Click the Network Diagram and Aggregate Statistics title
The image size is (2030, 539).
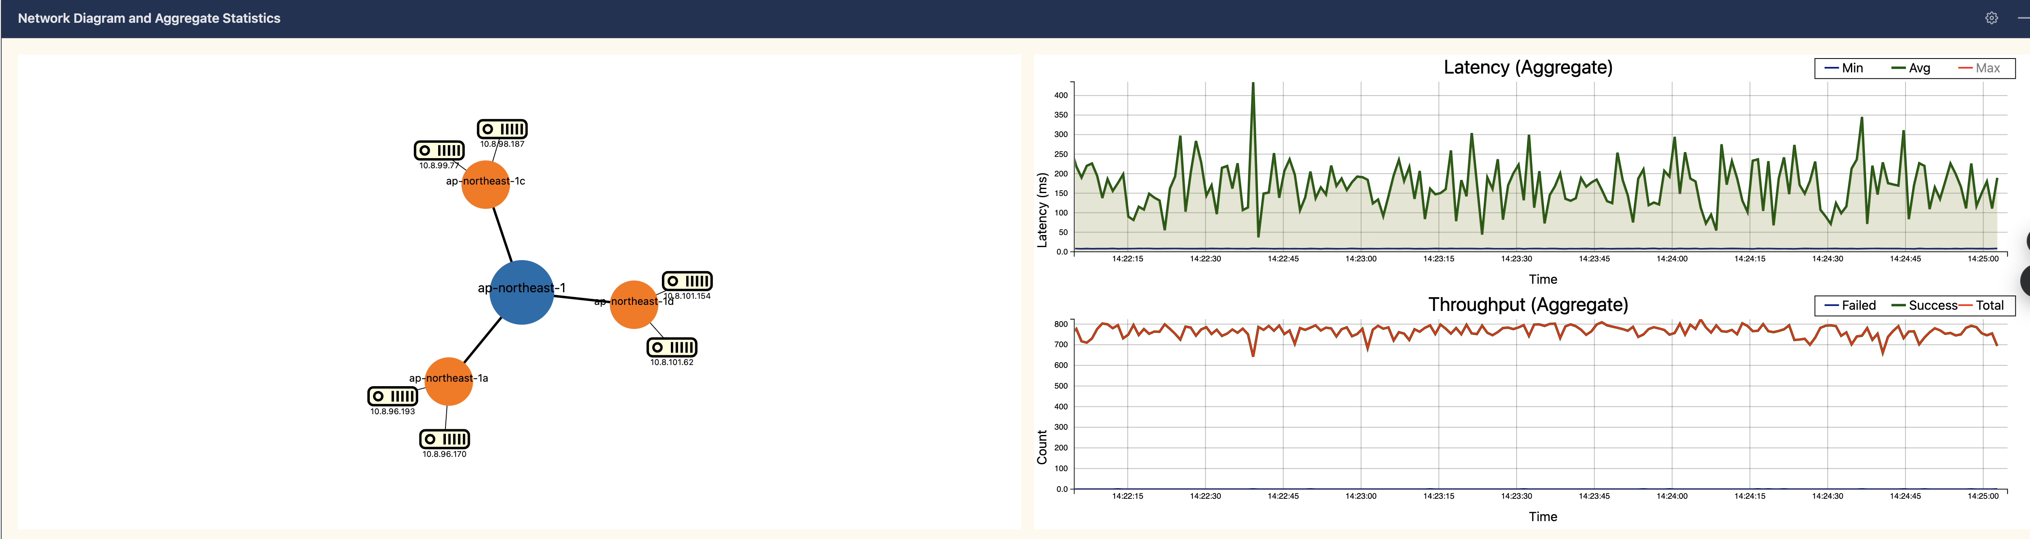pyautogui.click(x=149, y=18)
